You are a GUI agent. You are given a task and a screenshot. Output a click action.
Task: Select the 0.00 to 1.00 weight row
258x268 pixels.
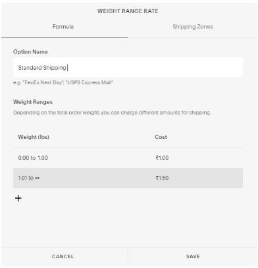point(128,158)
